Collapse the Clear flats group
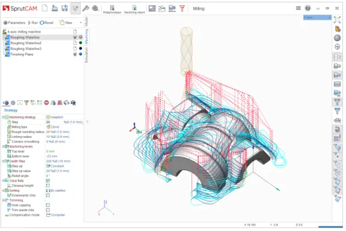 4,180
